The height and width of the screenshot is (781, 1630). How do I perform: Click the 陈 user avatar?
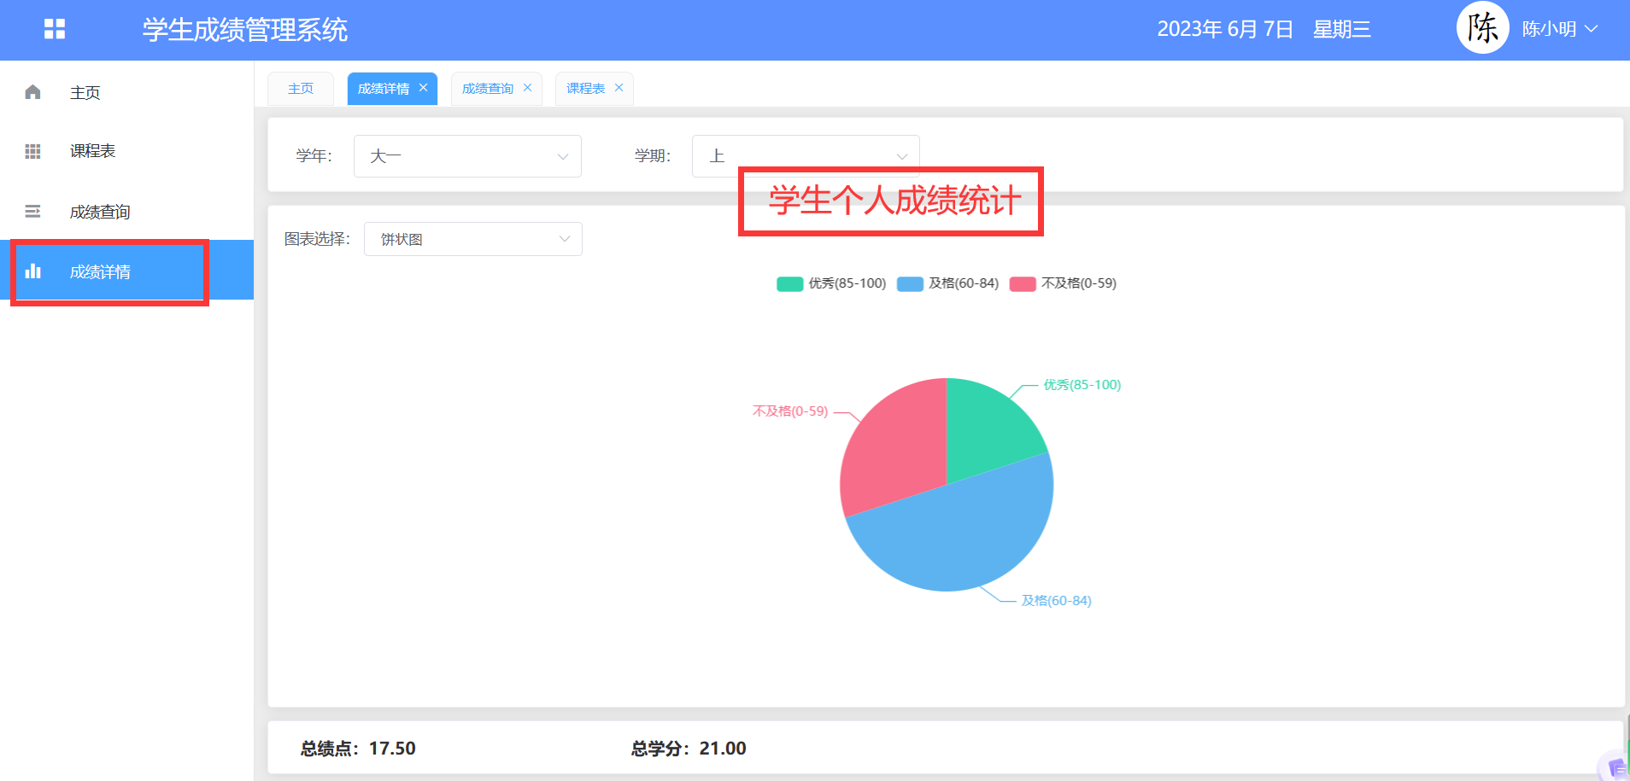tap(1482, 28)
